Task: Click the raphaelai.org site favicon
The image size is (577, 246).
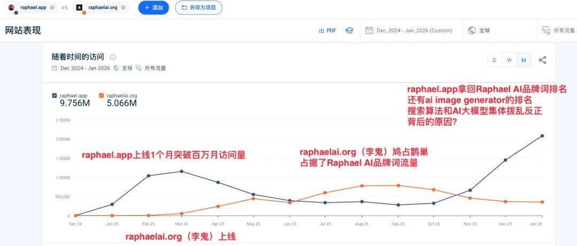Action: 80,8
